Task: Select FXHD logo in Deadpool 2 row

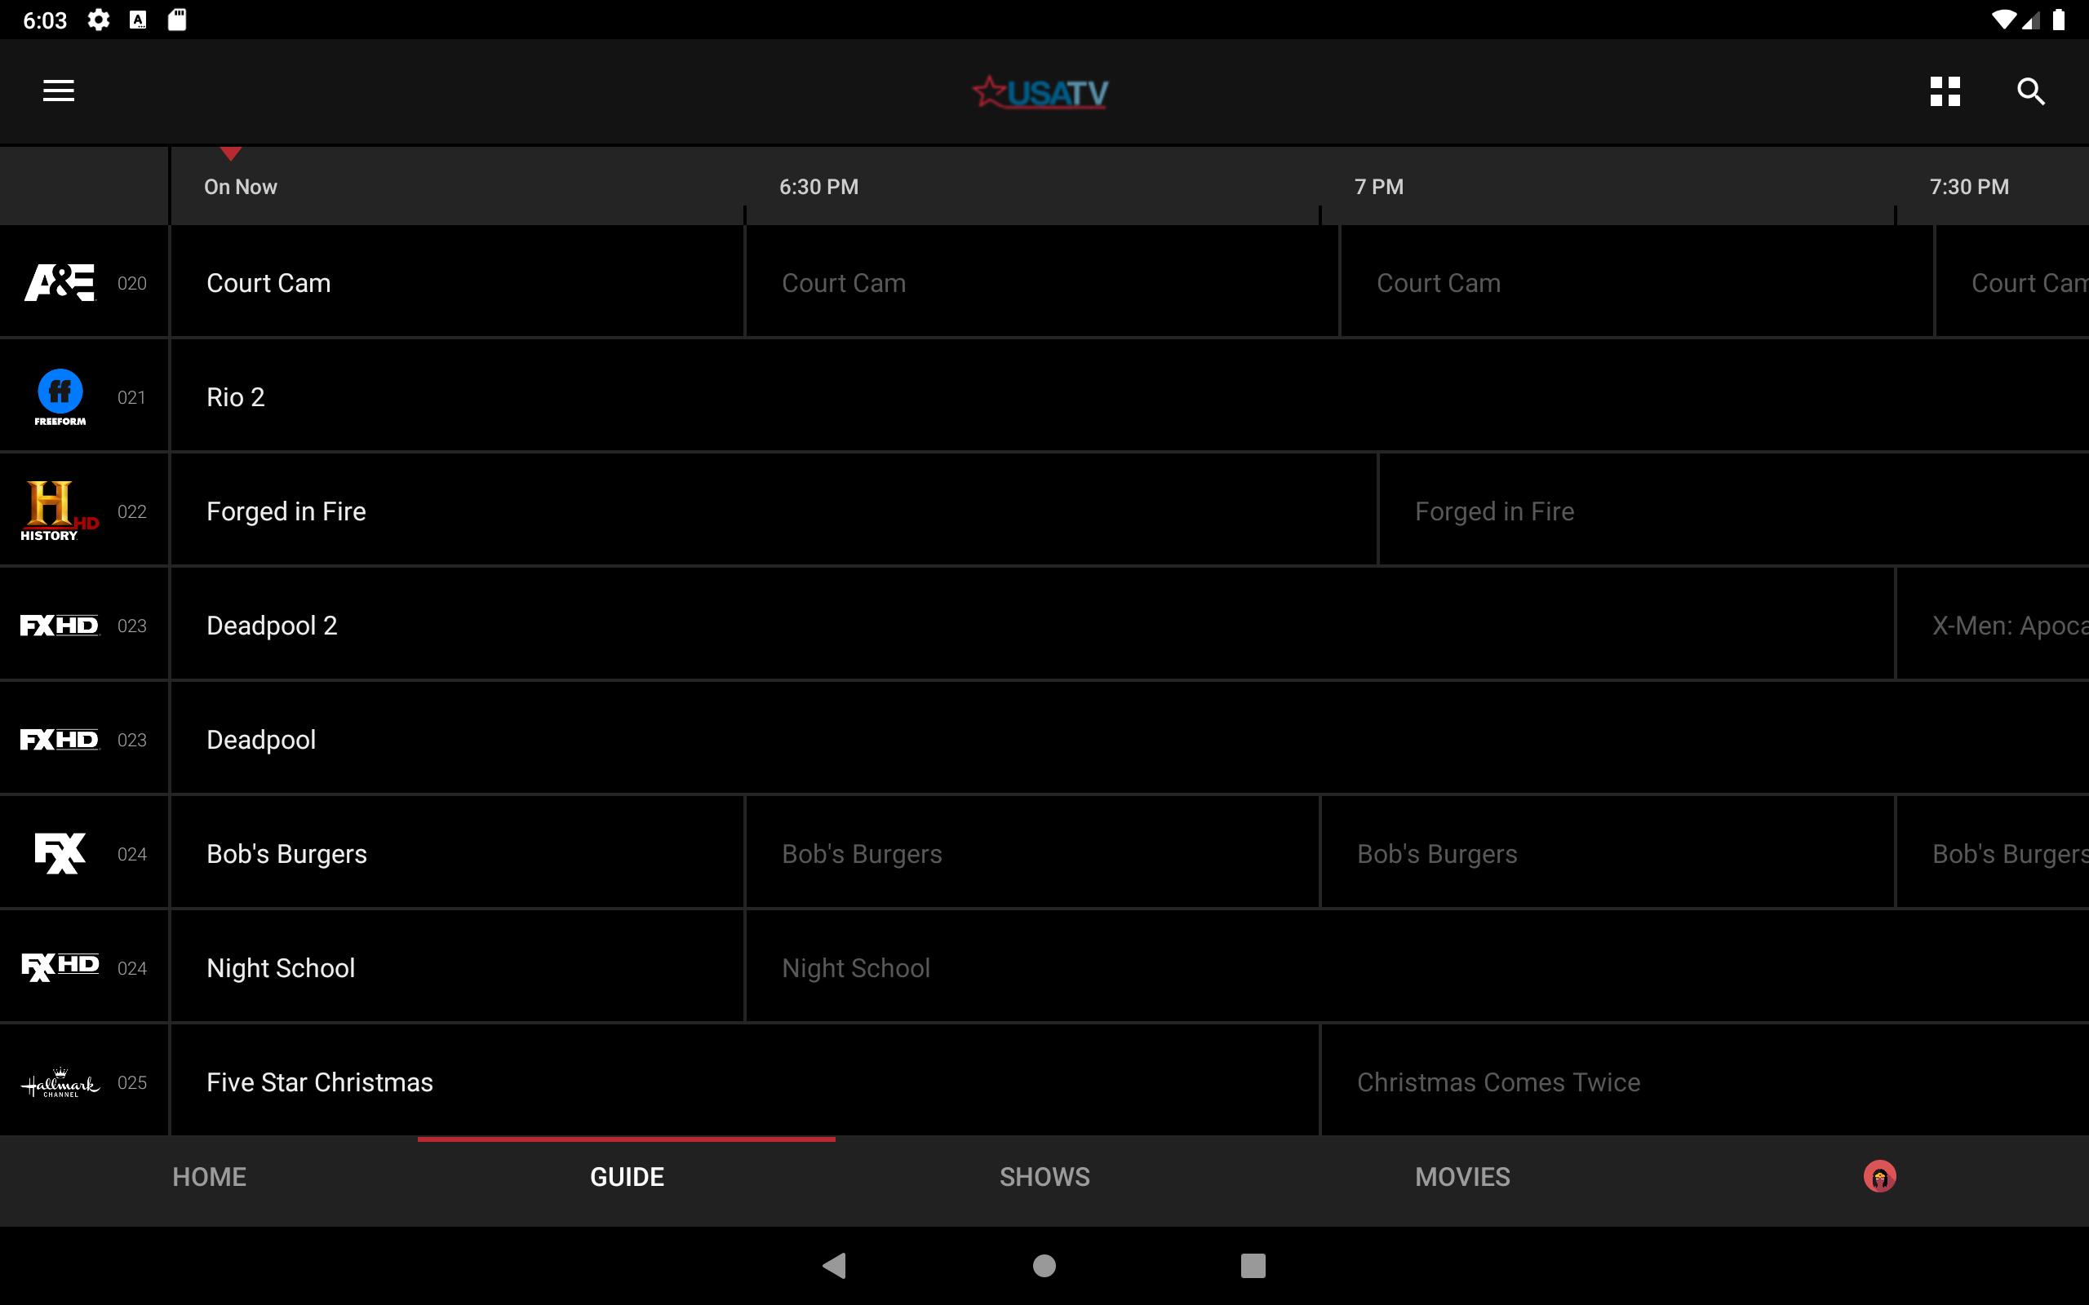Action: [x=60, y=625]
